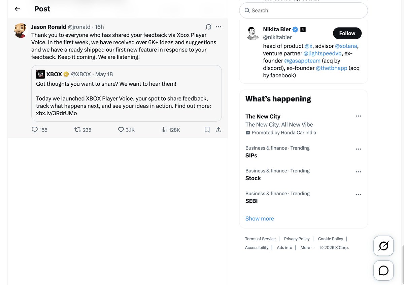The width and height of the screenshot is (404, 285).
Task: Click the back arrow beside Post
Action: tap(18, 9)
